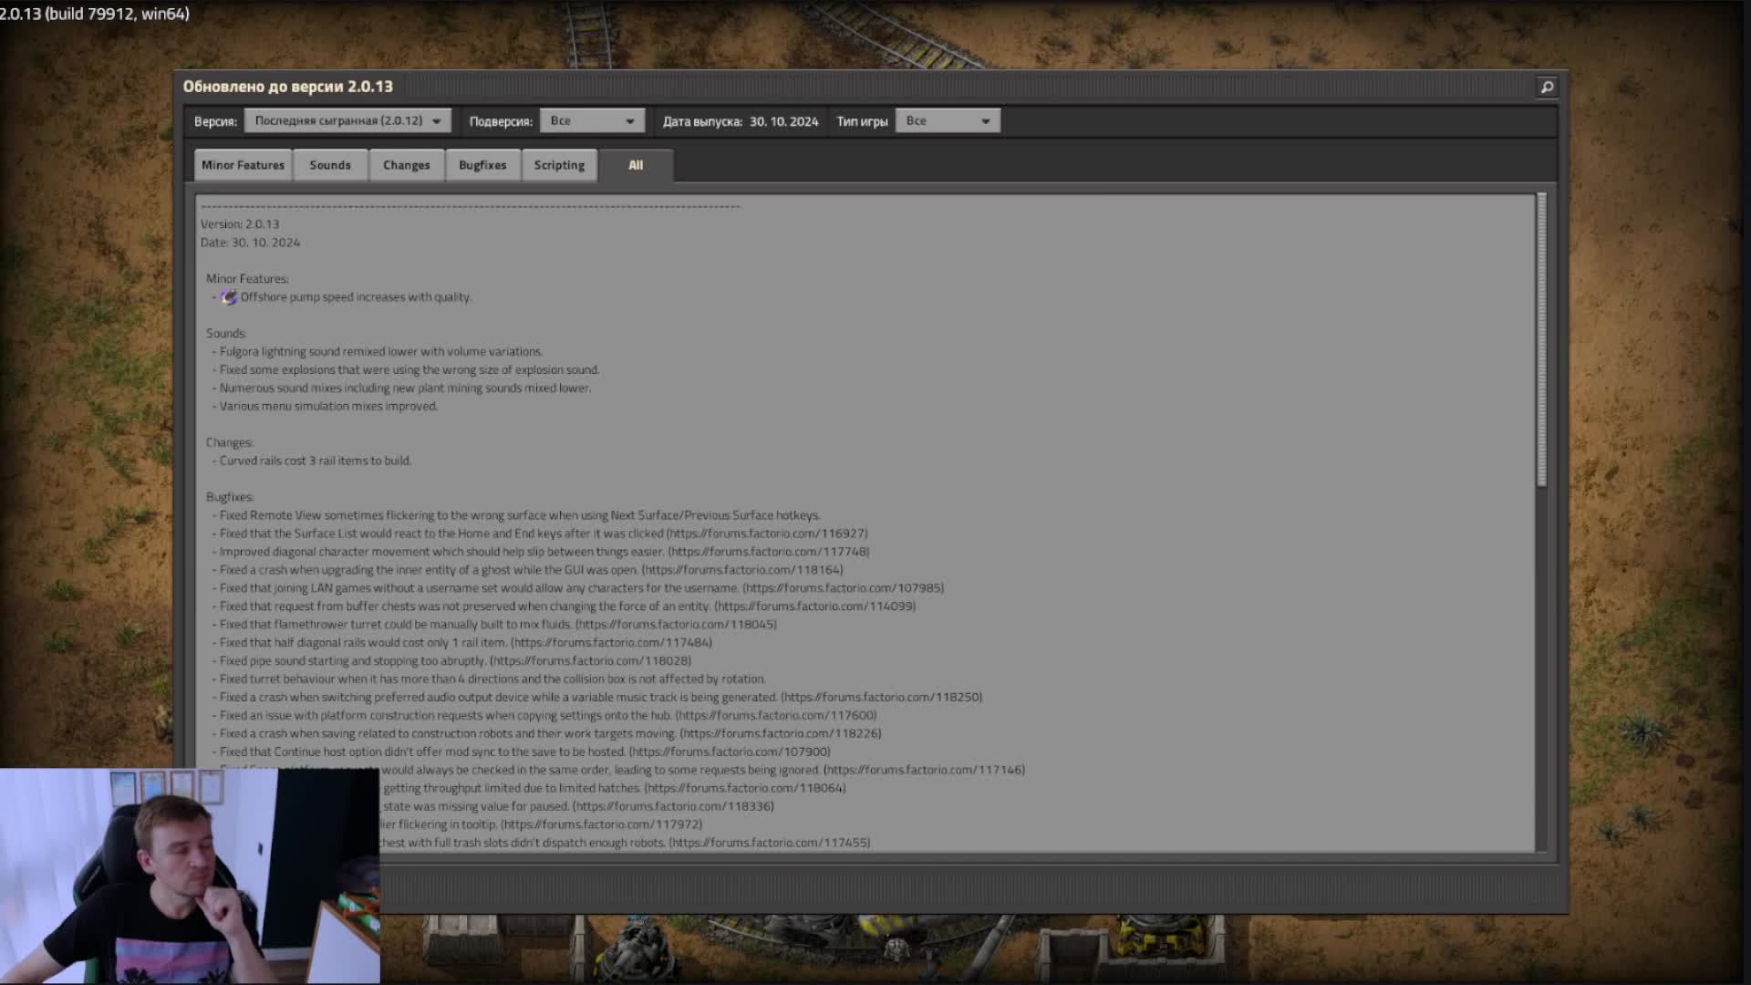The width and height of the screenshot is (1751, 985).
Task: Switch to the Sounds tab
Action: point(330,165)
